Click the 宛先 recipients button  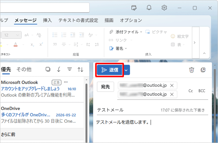point(105,87)
